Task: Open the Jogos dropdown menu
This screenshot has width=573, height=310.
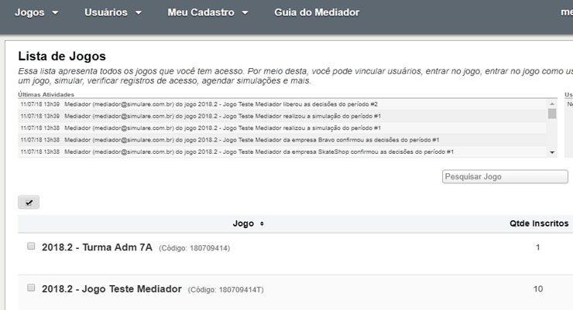Action: pos(36,13)
